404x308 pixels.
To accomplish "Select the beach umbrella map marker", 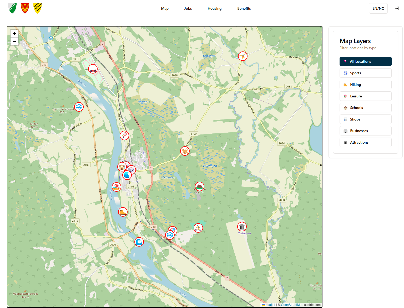I will (x=116, y=187).
